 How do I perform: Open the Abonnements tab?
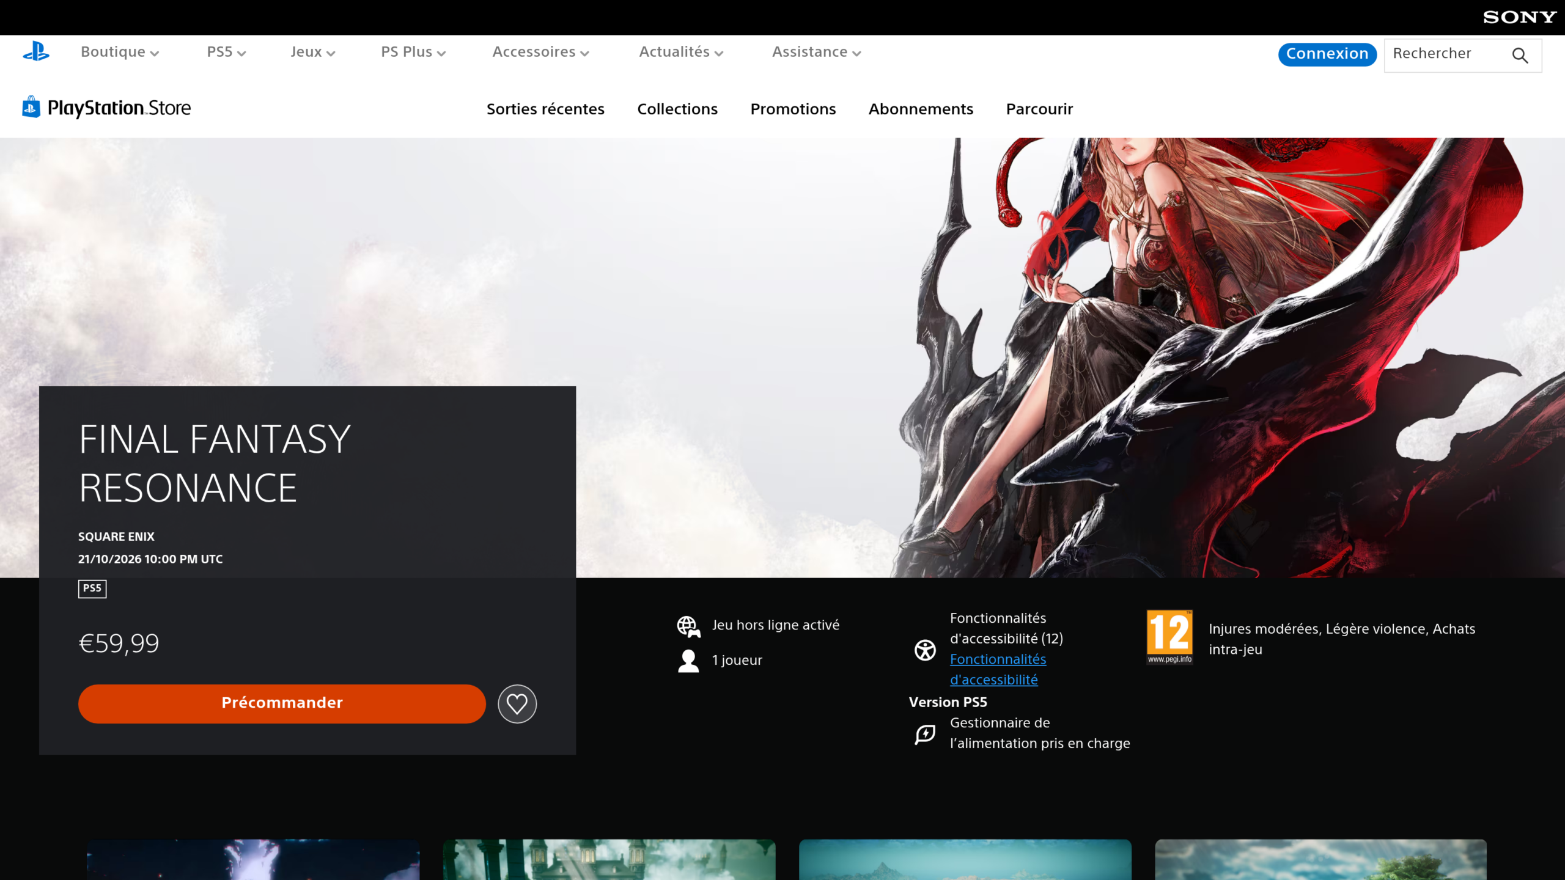pos(921,109)
